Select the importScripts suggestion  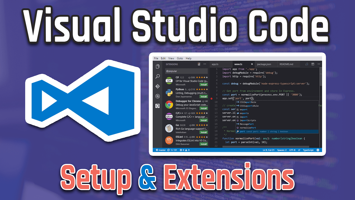point(277,120)
